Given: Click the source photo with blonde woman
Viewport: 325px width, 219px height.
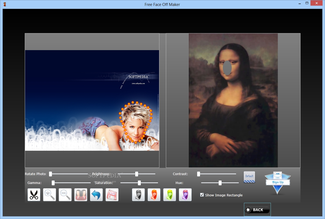Looking at the screenshot, I should click(92, 100).
